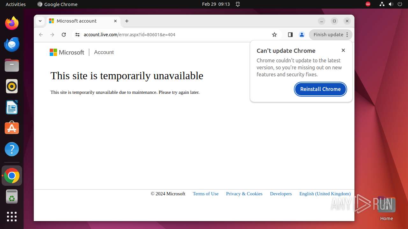This screenshot has height=229, width=408.
Task: Go back using the back arrow
Action: point(41,35)
